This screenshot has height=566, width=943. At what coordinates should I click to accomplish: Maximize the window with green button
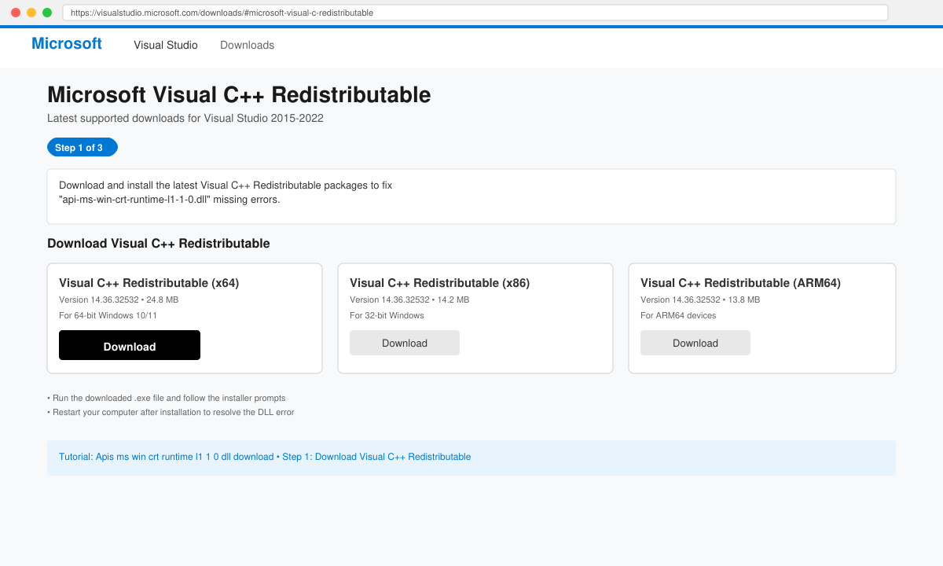click(47, 13)
